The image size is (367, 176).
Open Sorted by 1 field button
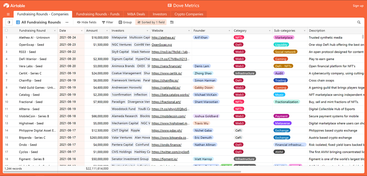point(151,22)
